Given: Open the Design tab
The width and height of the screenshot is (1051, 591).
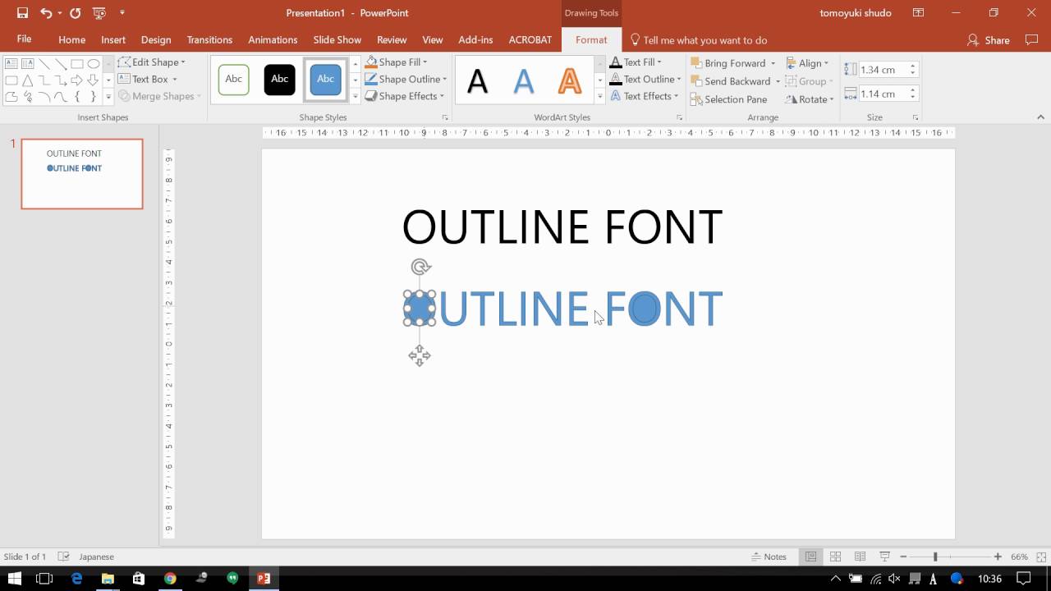Looking at the screenshot, I should [156, 39].
